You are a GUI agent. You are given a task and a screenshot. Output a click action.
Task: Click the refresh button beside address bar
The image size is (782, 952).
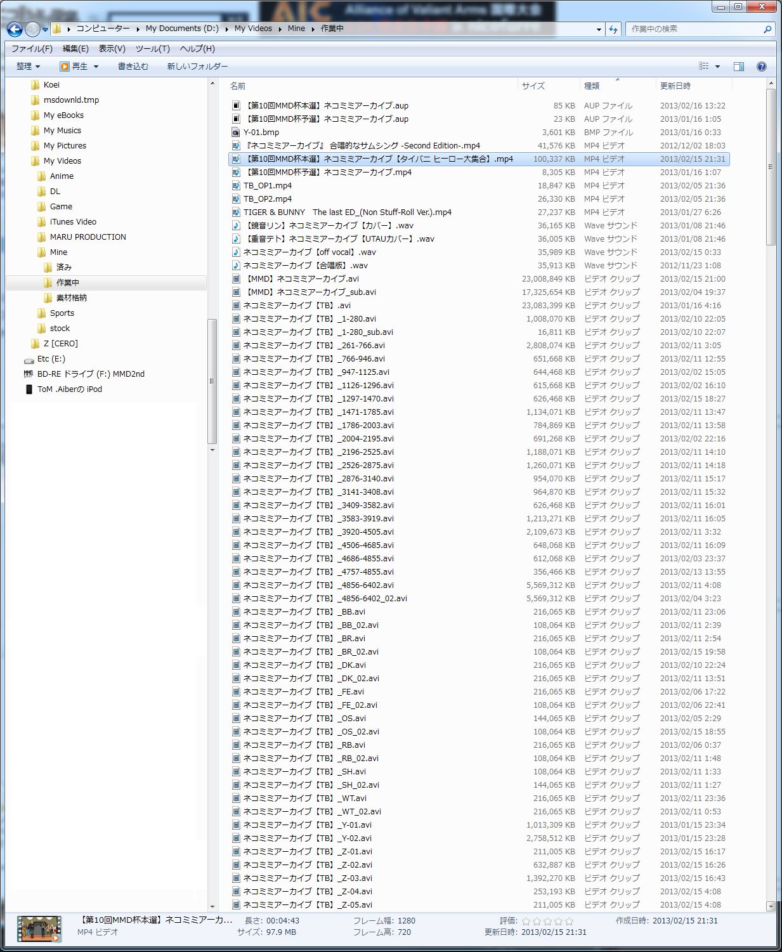(x=613, y=29)
